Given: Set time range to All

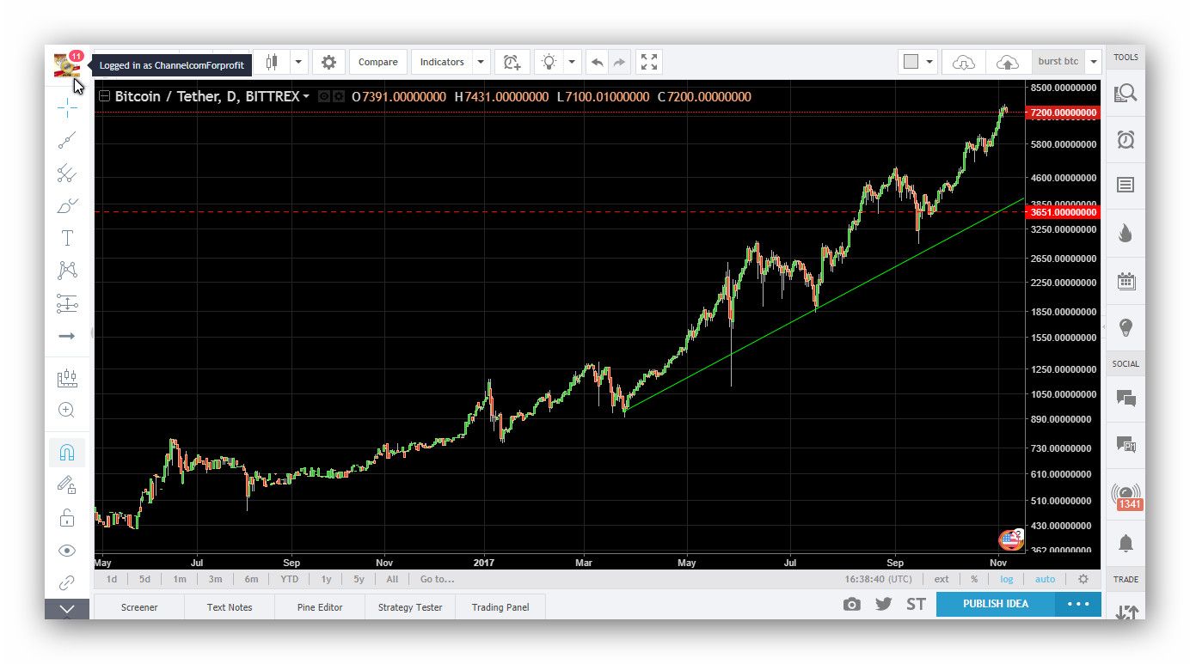Looking at the screenshot, I should [x=392, y=579].
